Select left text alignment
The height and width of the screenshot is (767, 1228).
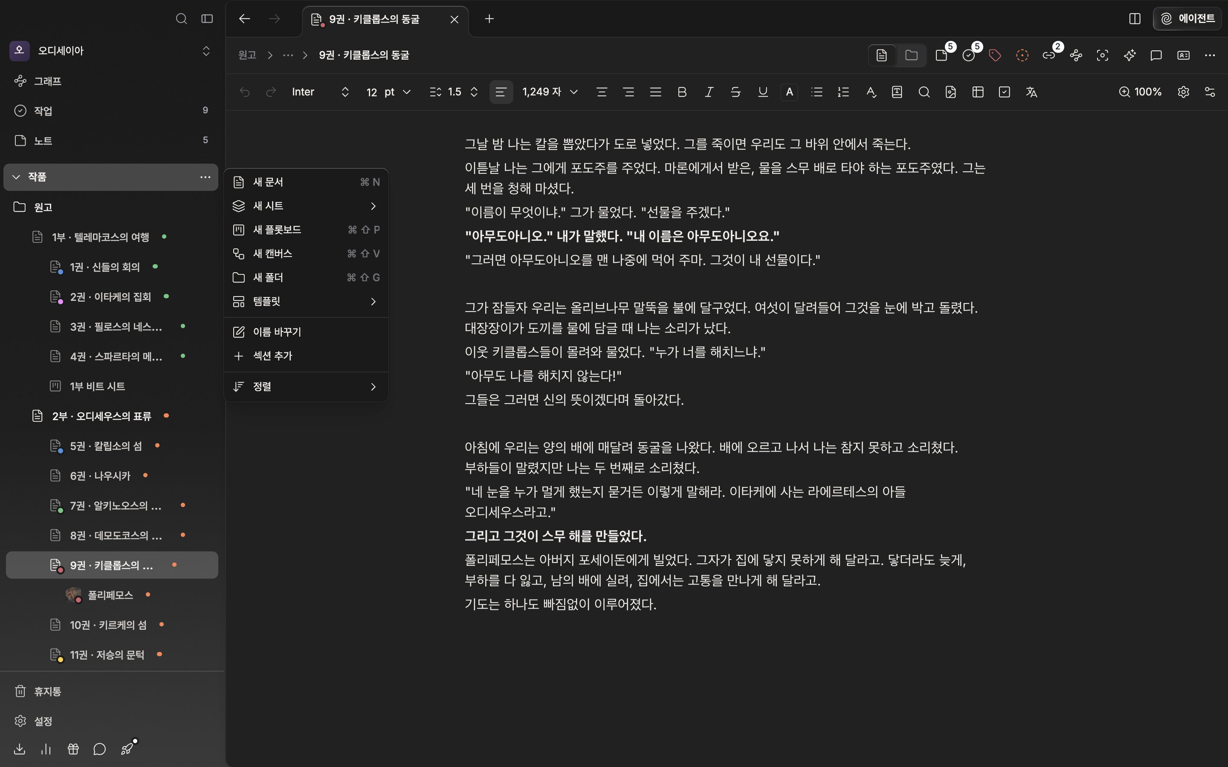coord(501,92)
